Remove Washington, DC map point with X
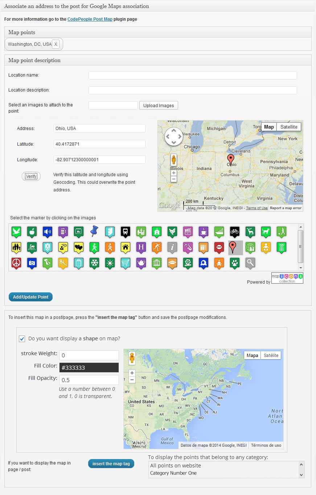This screenshot has height=495, width=316. (56, 44)
